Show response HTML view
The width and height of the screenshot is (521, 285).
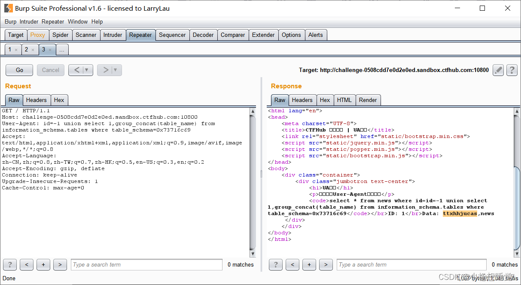coord(344,100)
